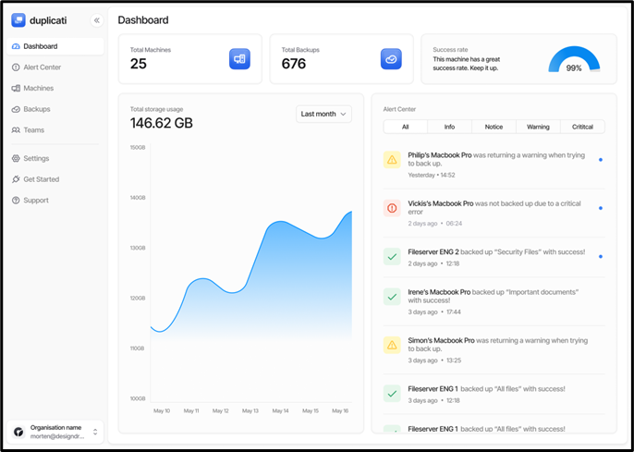Open the Machines page
The width and height of the screenshot is (634, 452).
(x=55, y=88)
